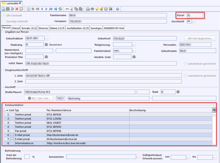Click the PLZ / Ort / Ort... button
The width and height of the screenshot is (220, 163).
[39, 98]
